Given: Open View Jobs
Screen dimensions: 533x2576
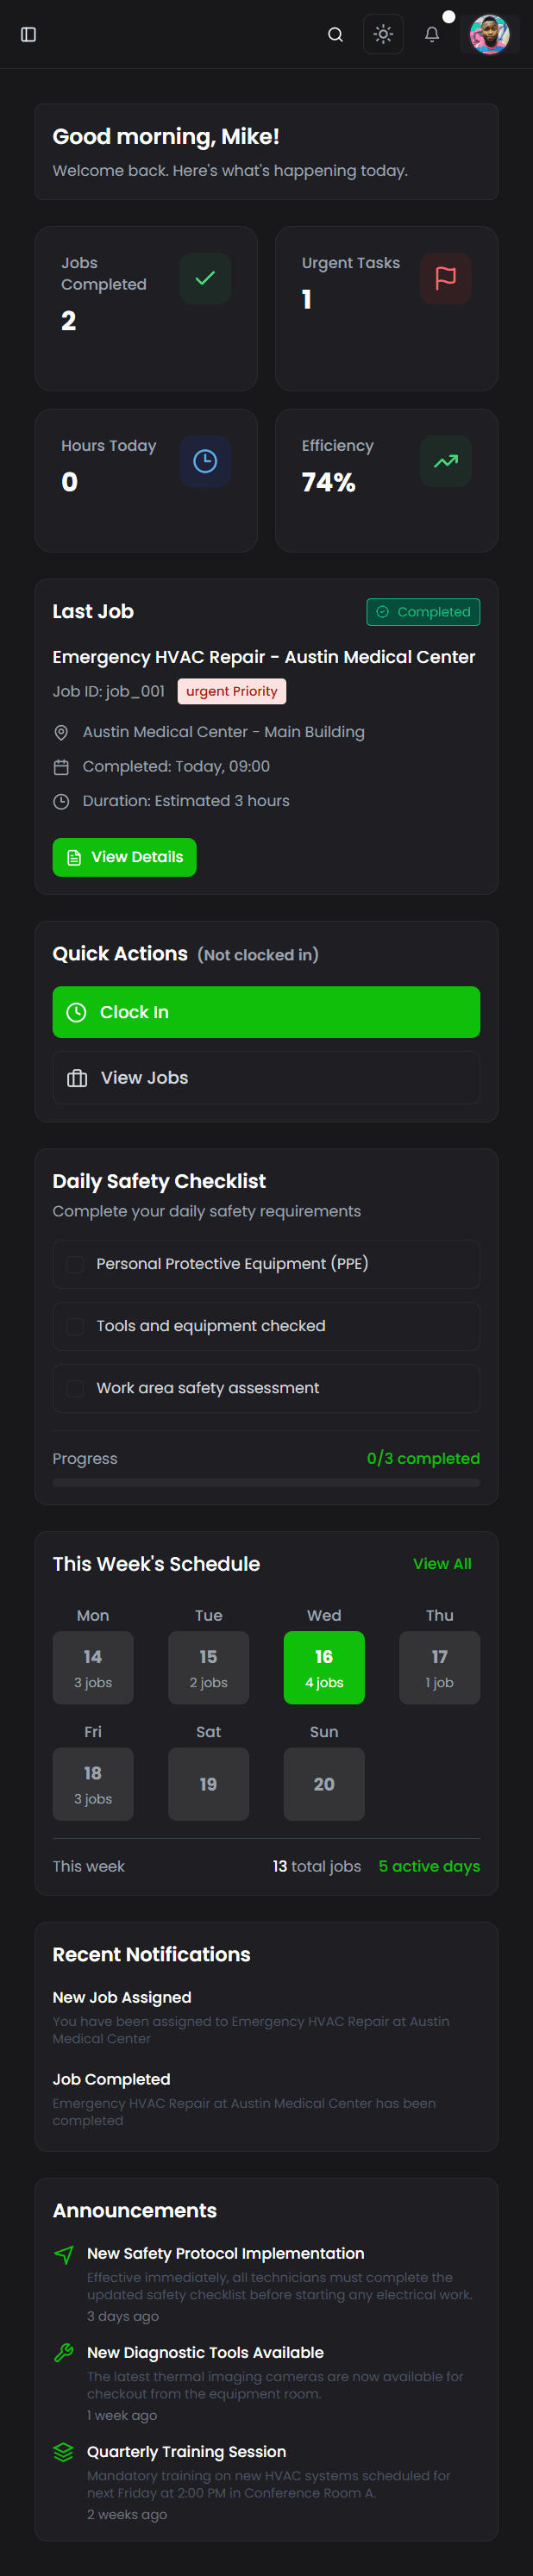Looking at the screenshot, I should point(266,1077).
